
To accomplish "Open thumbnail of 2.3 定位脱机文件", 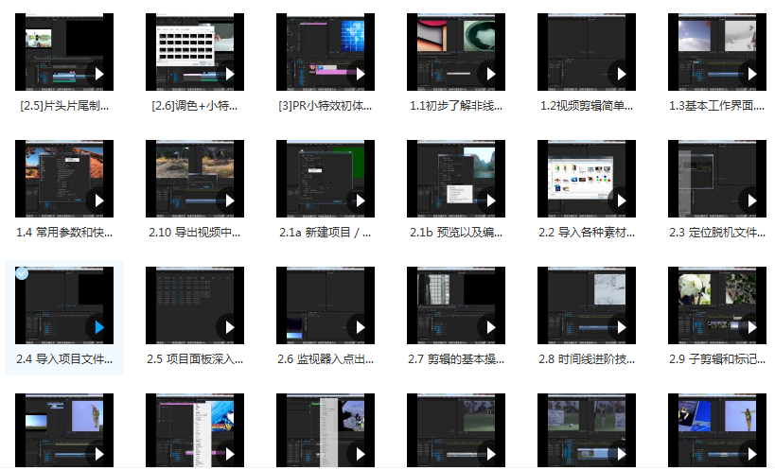I will pos(716,179).
